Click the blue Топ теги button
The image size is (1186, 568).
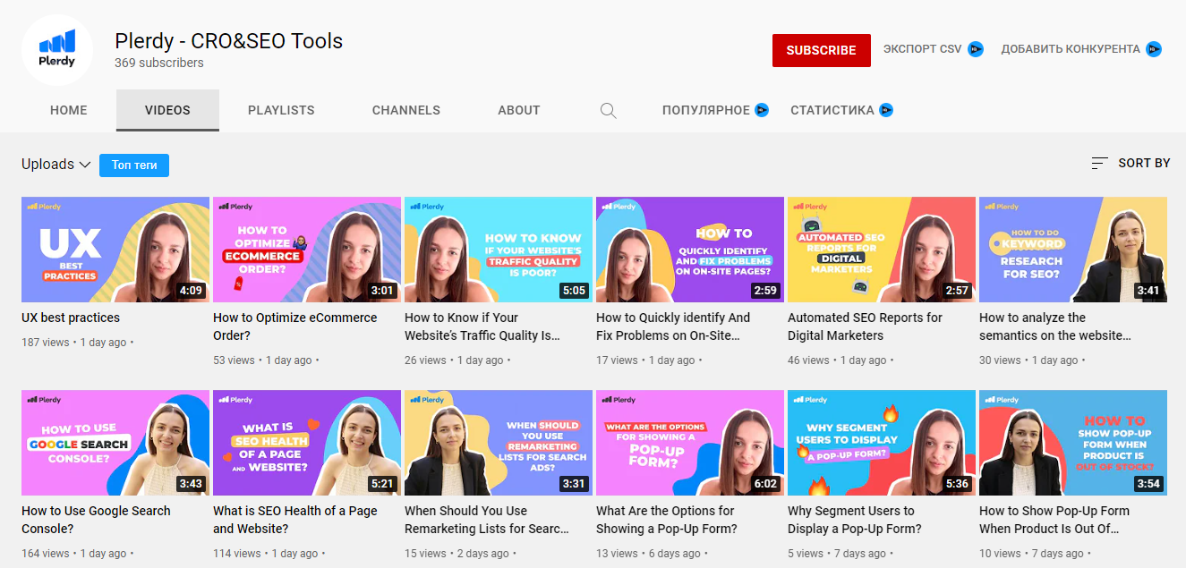pyautogui.click(x=134, y=165)
